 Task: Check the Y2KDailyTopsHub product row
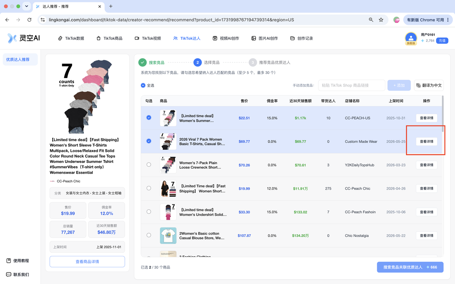(x=149, y=165)
